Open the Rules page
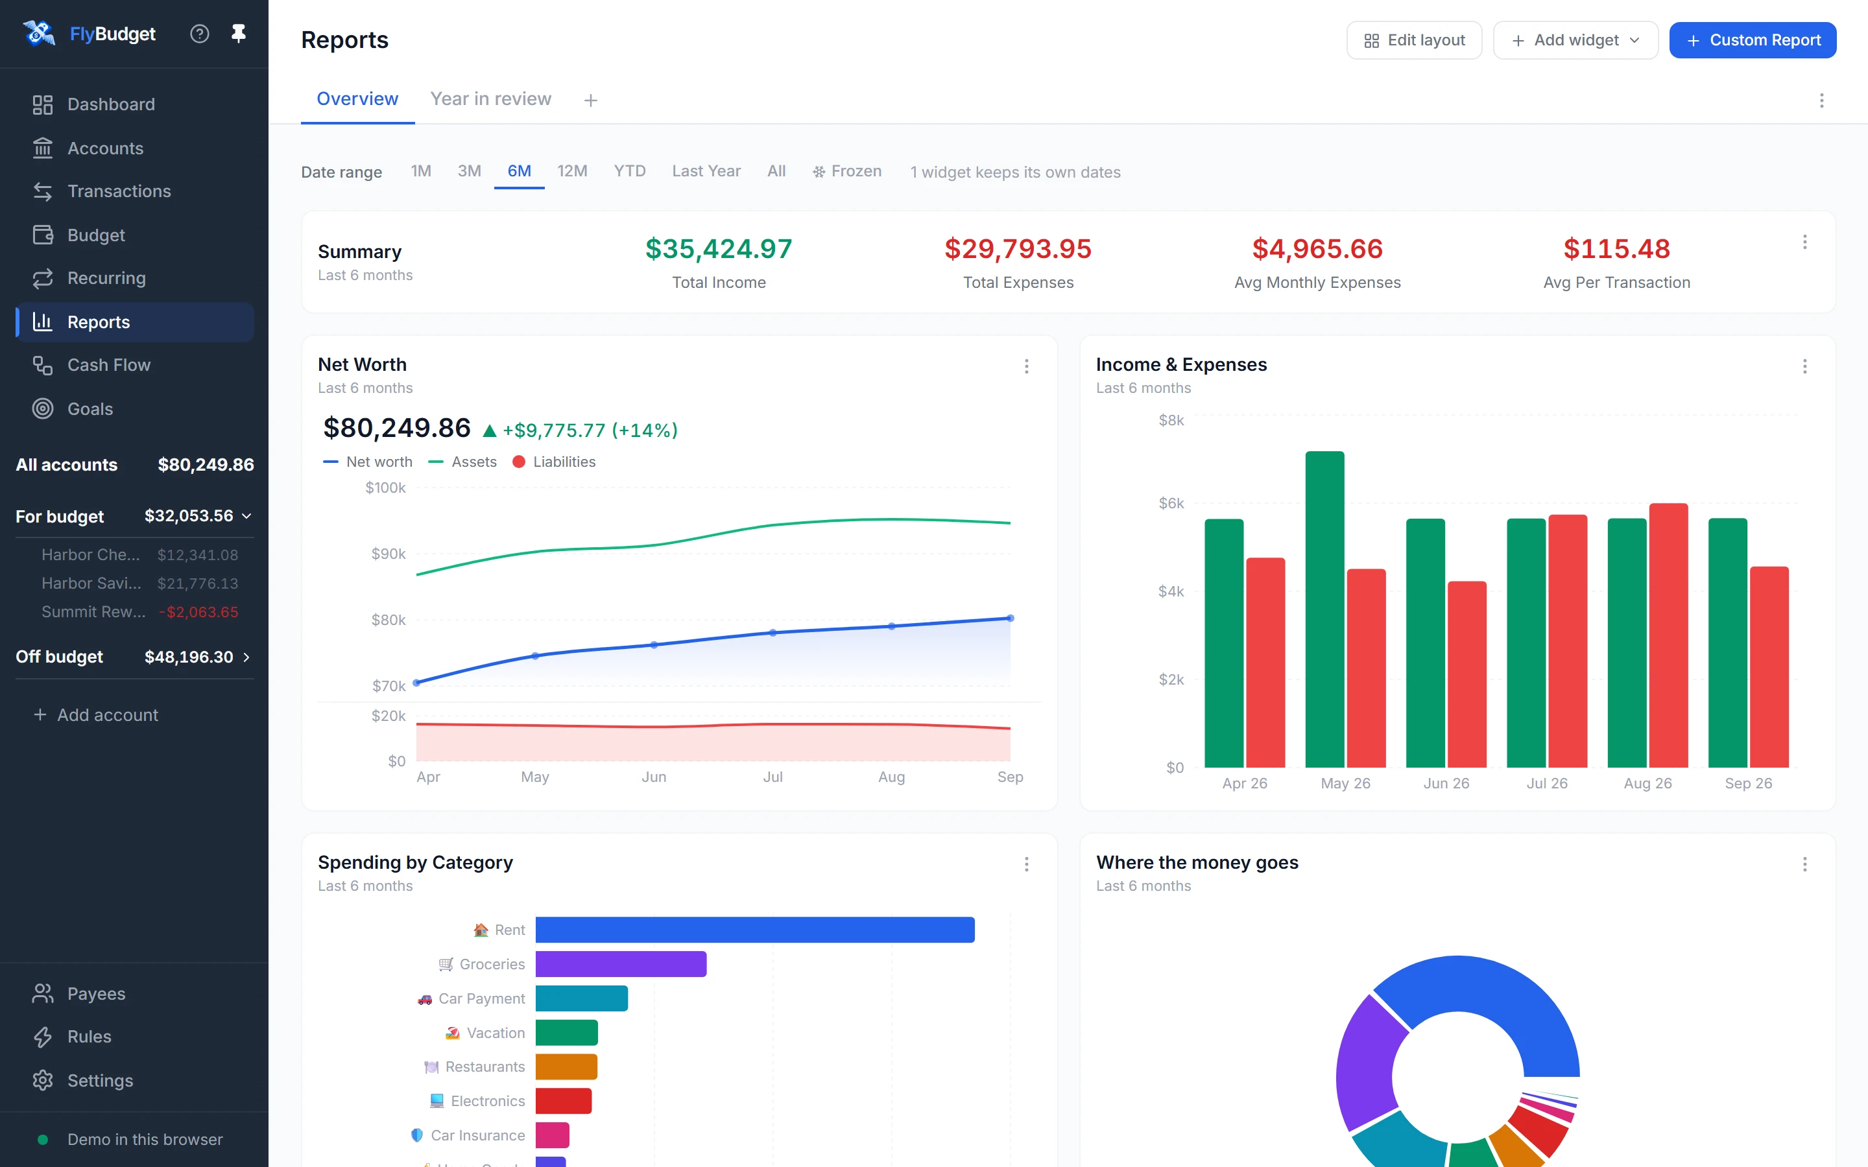This screenshot has width=1868, height=1167. point(134,1037)
